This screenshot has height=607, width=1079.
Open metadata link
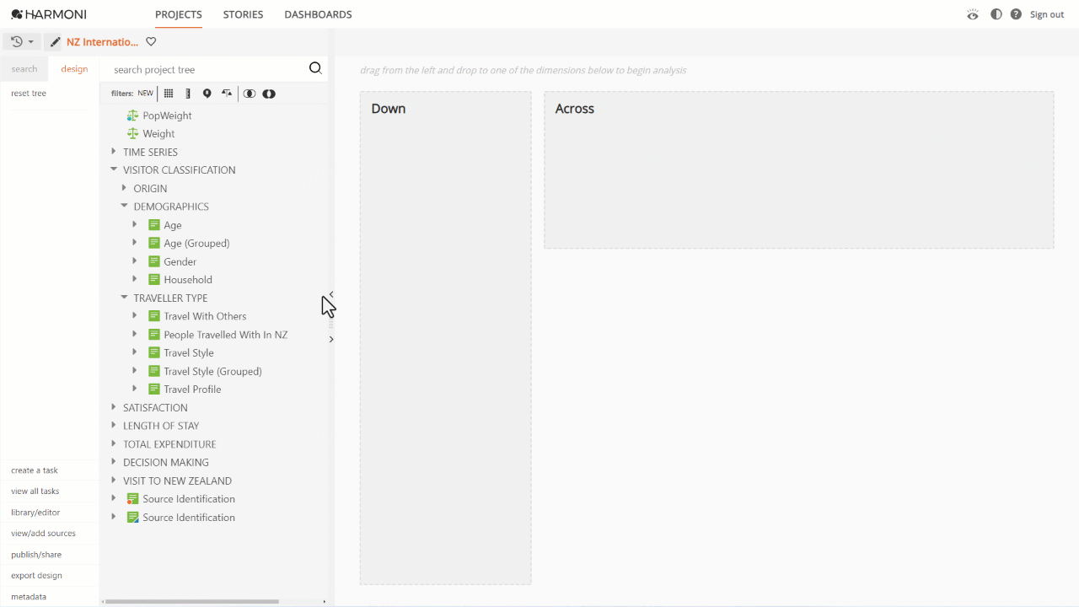pyautogui.click(x=29, y=597)
